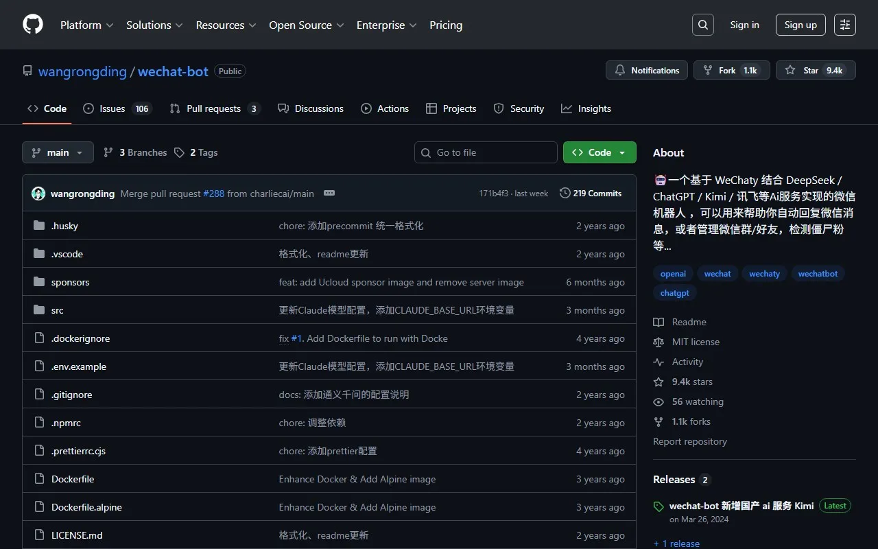Click the Go to file search field
The image size is (878, 549).
(x=486, y=152)
